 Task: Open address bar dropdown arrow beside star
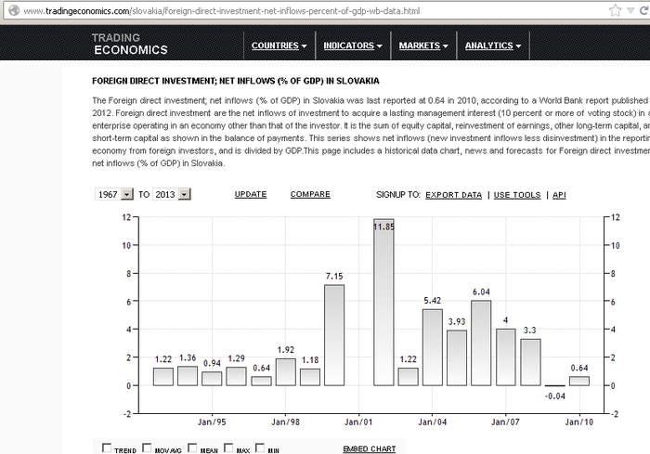tap(630, 11)
